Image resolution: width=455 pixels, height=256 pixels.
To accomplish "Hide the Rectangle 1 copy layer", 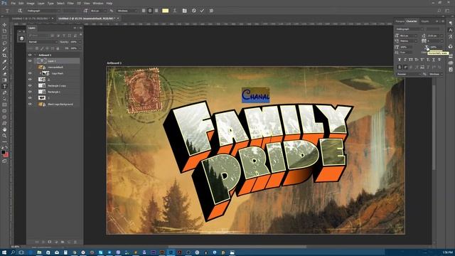I will [x=30, y=85].
